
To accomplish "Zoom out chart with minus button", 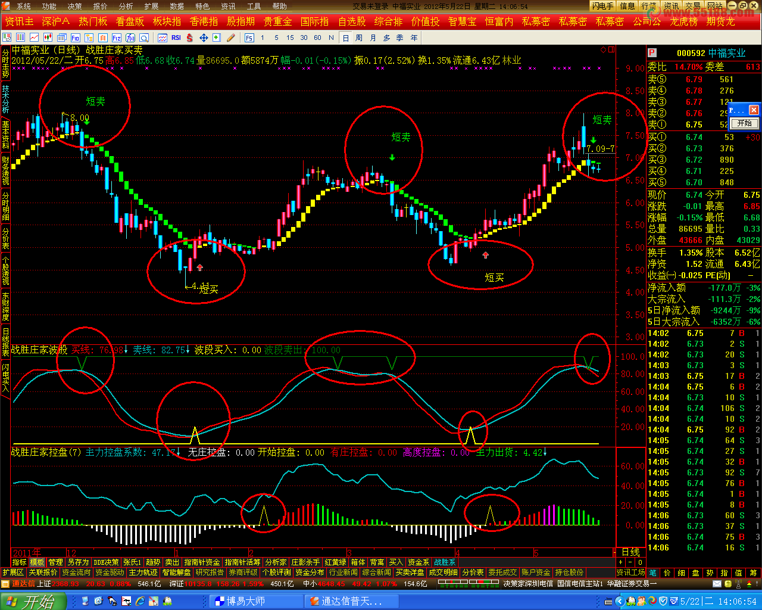I will (630, 562).
